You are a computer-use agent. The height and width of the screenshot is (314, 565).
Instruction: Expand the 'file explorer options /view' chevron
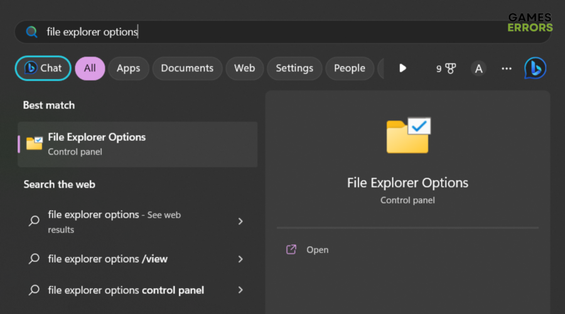(240, 259)
